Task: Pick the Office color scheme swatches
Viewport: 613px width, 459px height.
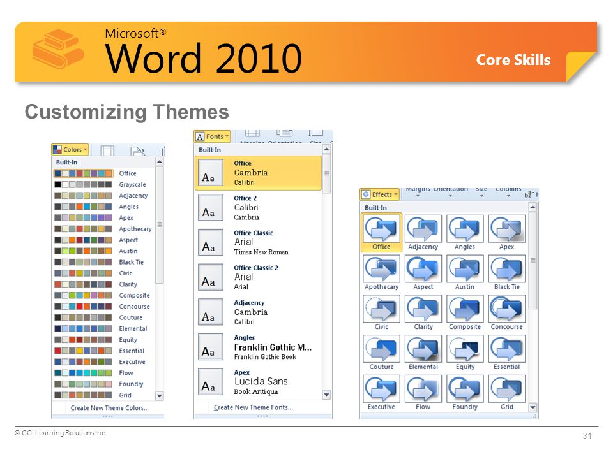Action: pyautogui.click(x=83, y=173)
